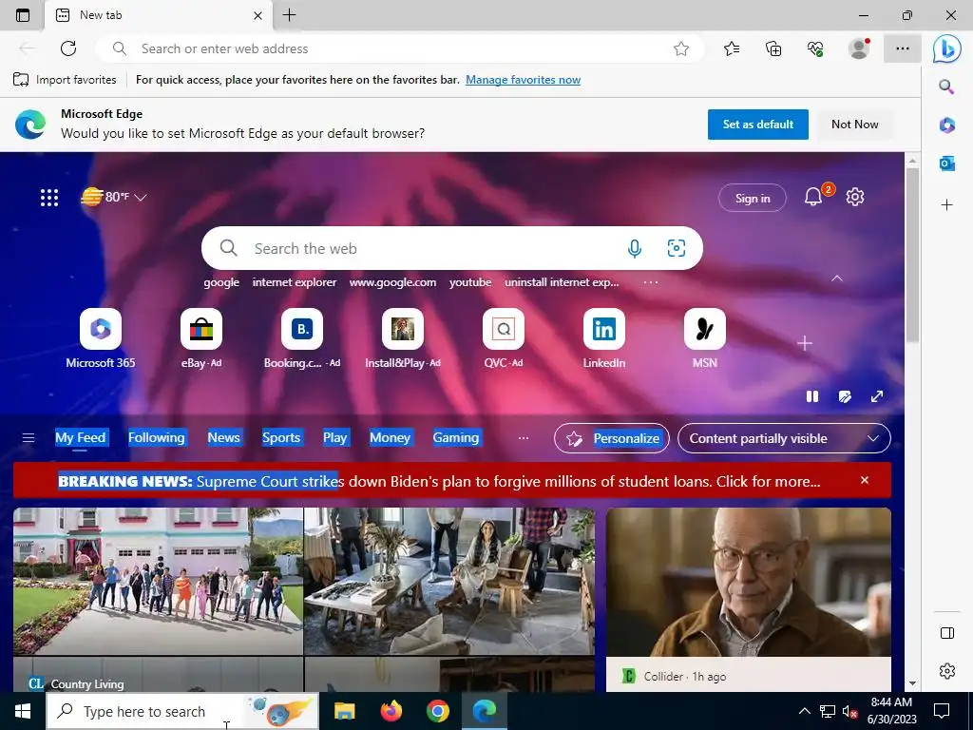Open the Collider article thumbnail
The width and height of the screenshot is (973, 730).
[749, 583]
